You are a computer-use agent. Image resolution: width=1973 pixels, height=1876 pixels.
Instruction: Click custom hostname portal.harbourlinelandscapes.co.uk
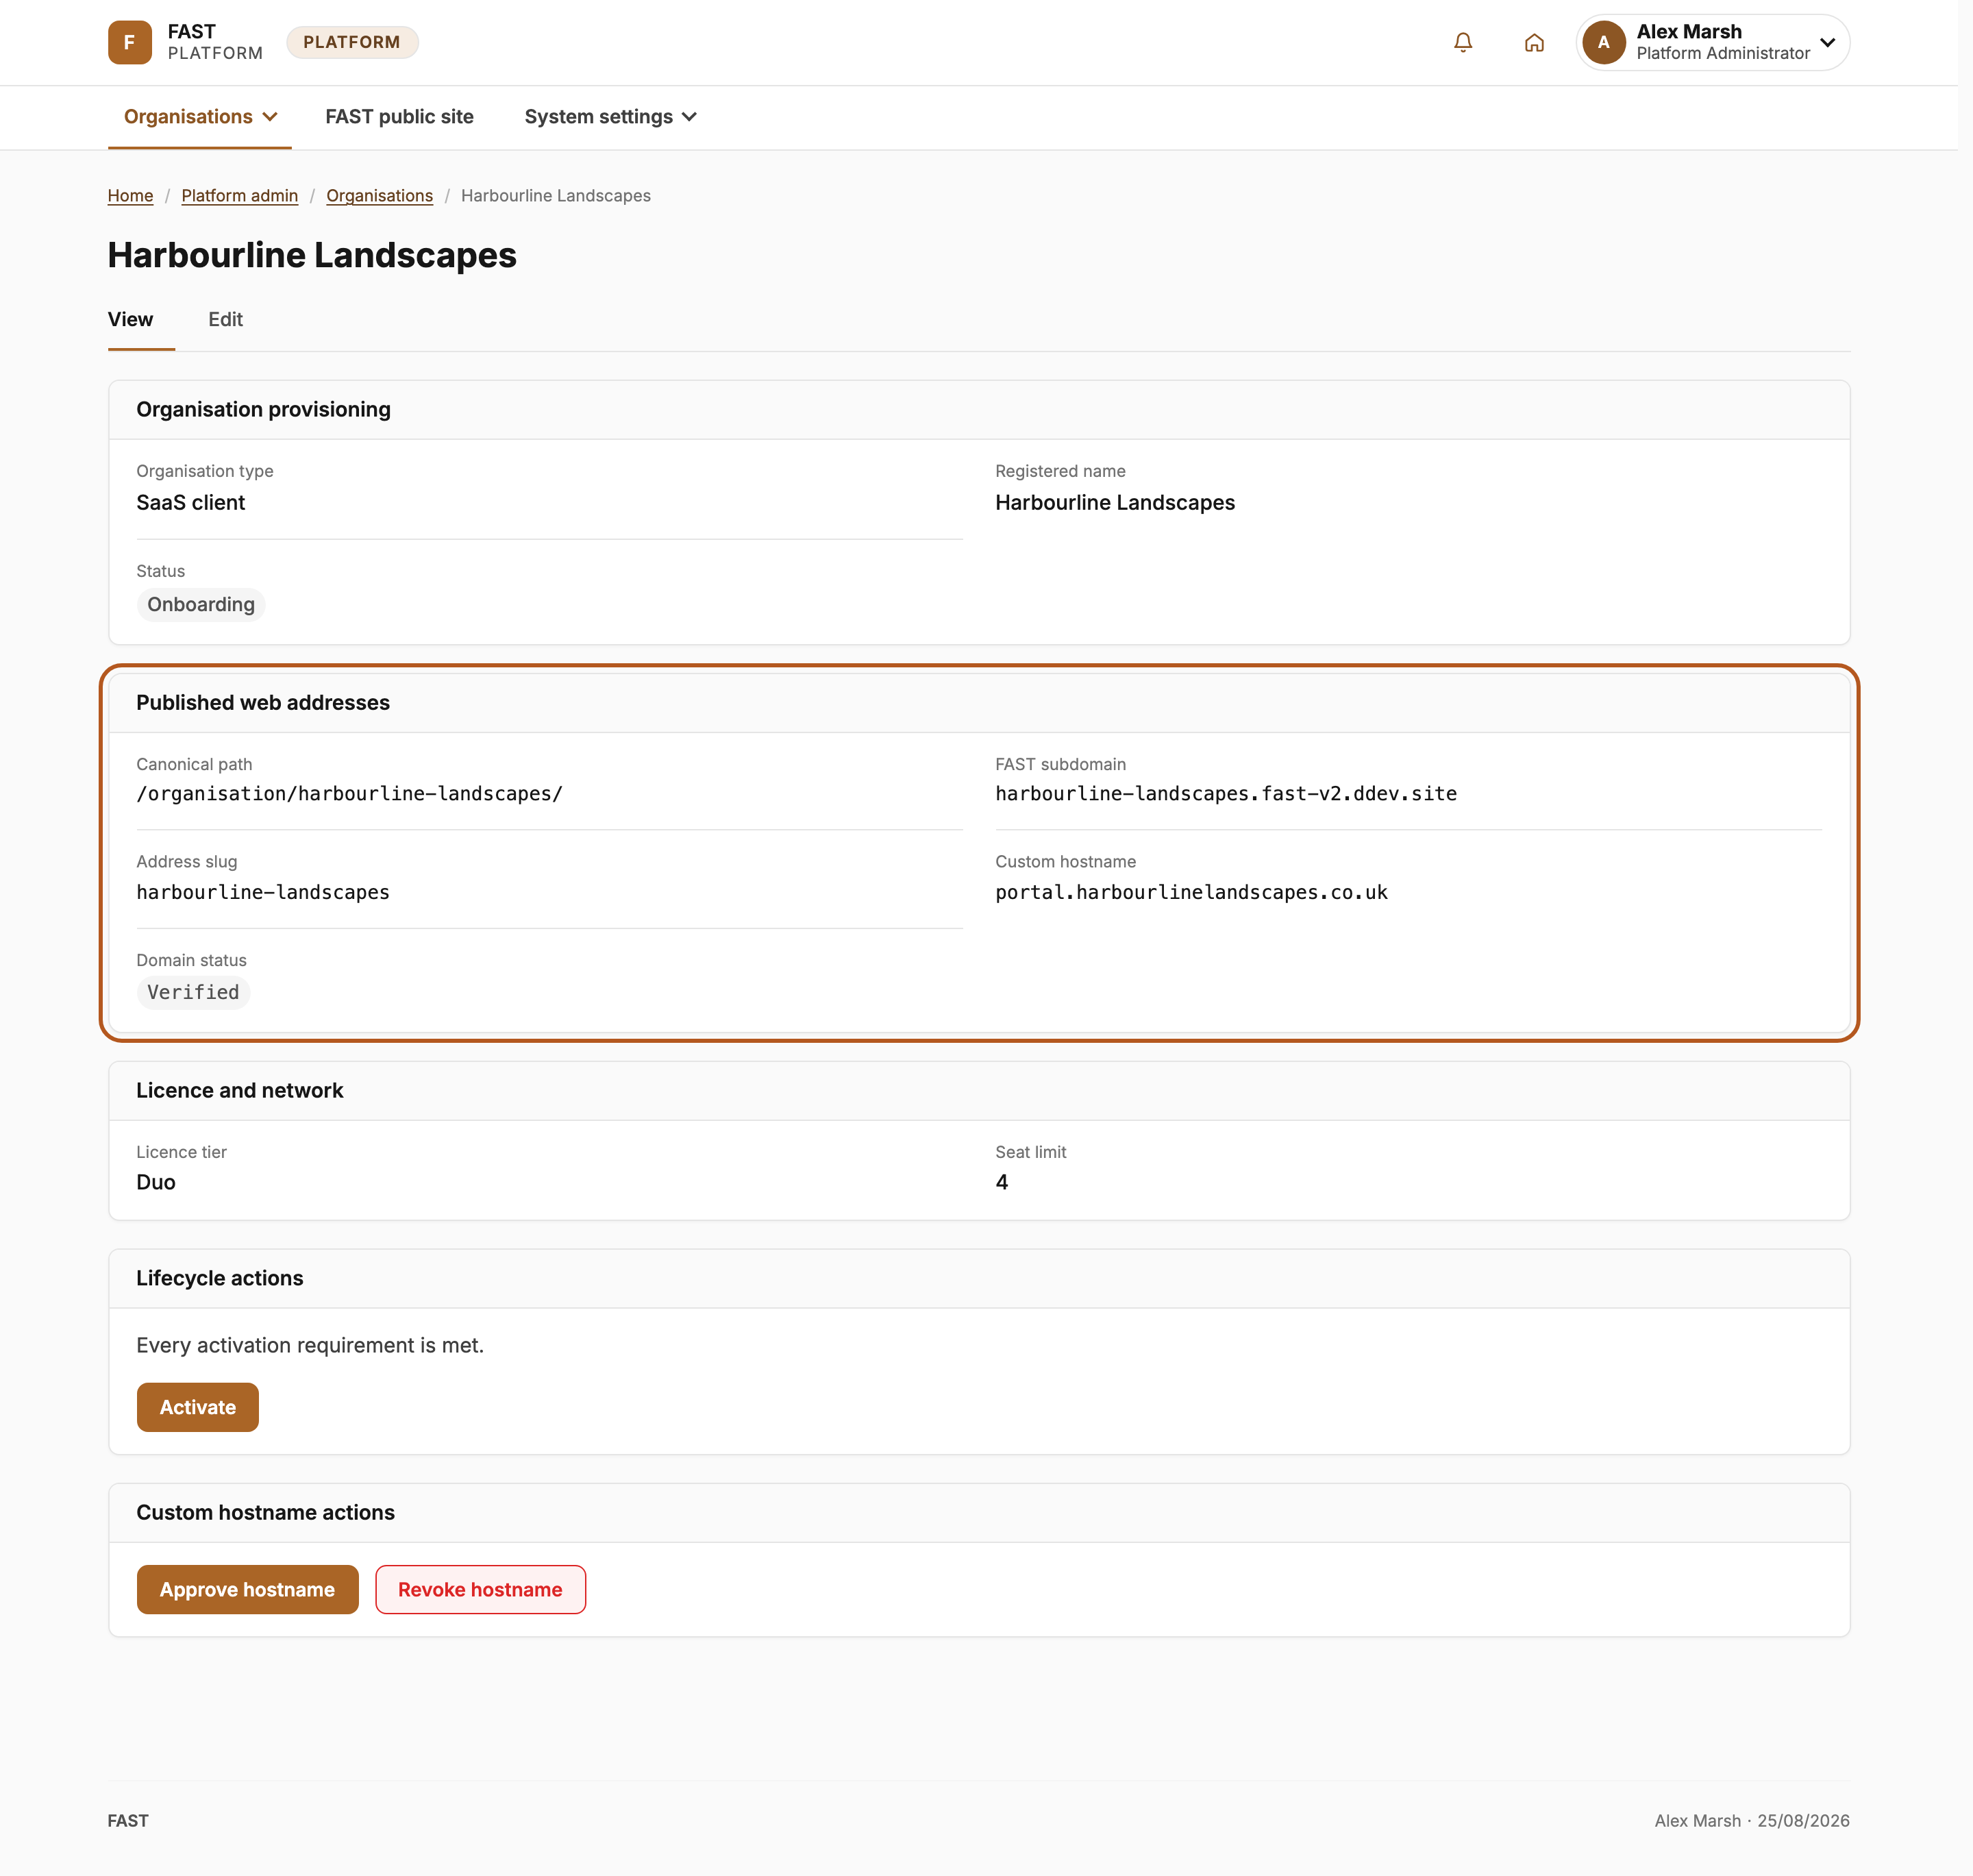(1191, 892)
